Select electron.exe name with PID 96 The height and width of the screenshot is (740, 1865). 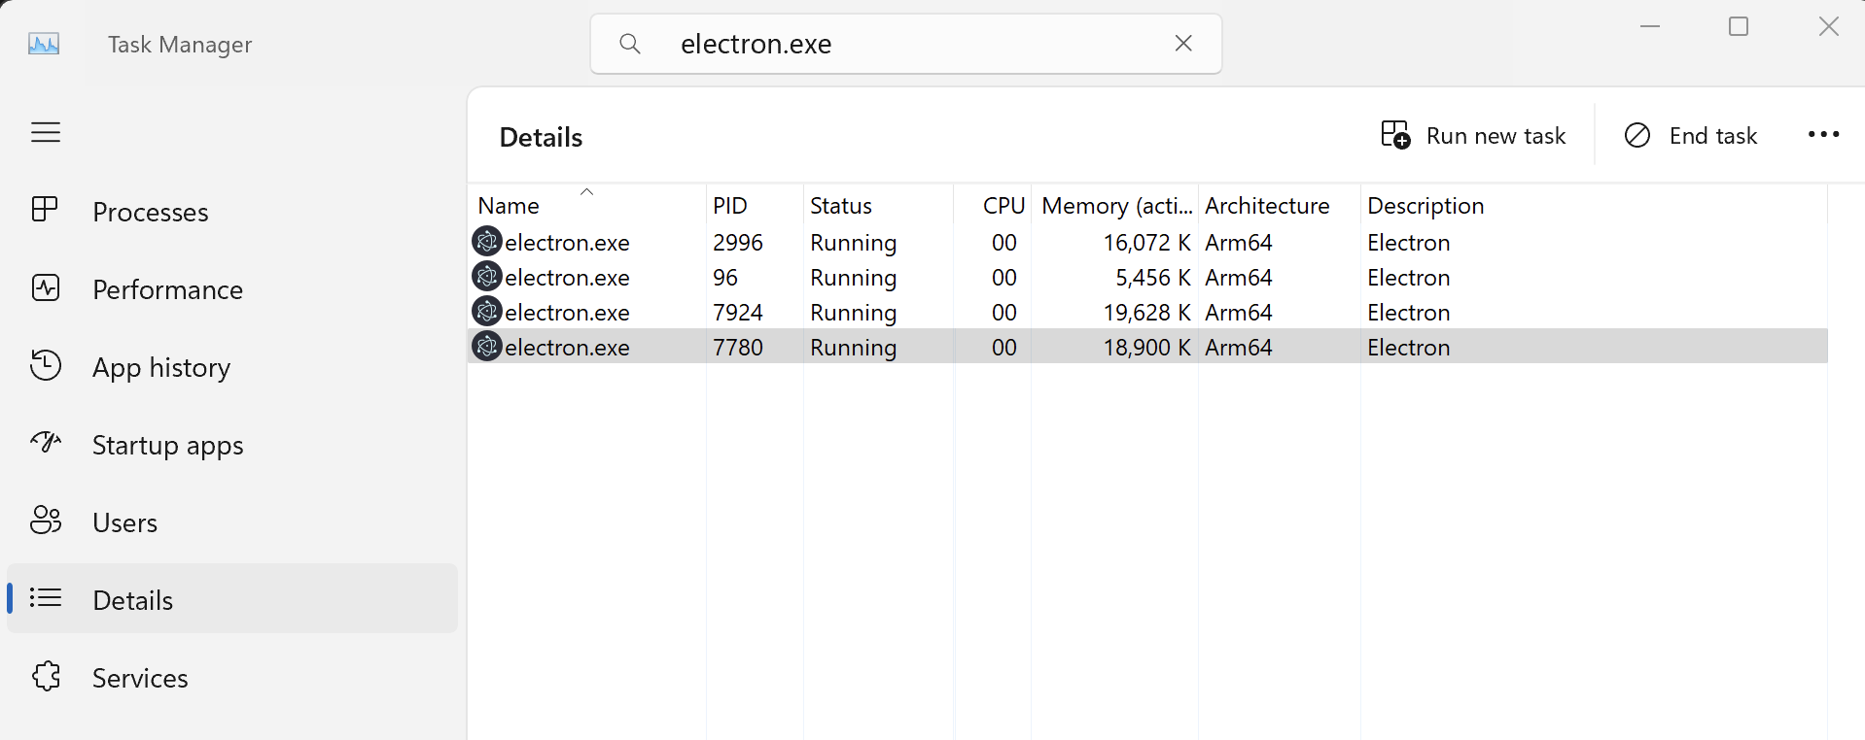[567, 278]
